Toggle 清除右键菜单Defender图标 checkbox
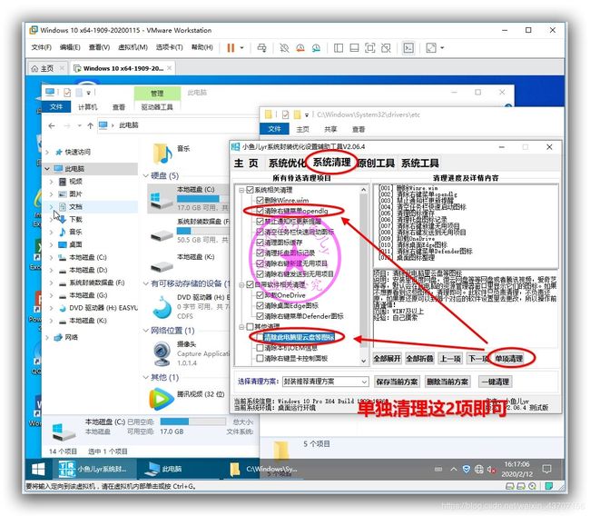This screenshot has width=590, height=516. [260, 316]
